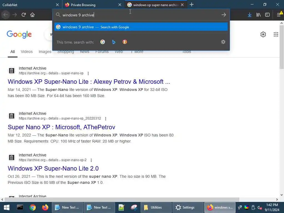The image size is (284, 213).
Task: Click the scroll-right arrow of the horizontal scrollbar
Action: pos(277,199)
